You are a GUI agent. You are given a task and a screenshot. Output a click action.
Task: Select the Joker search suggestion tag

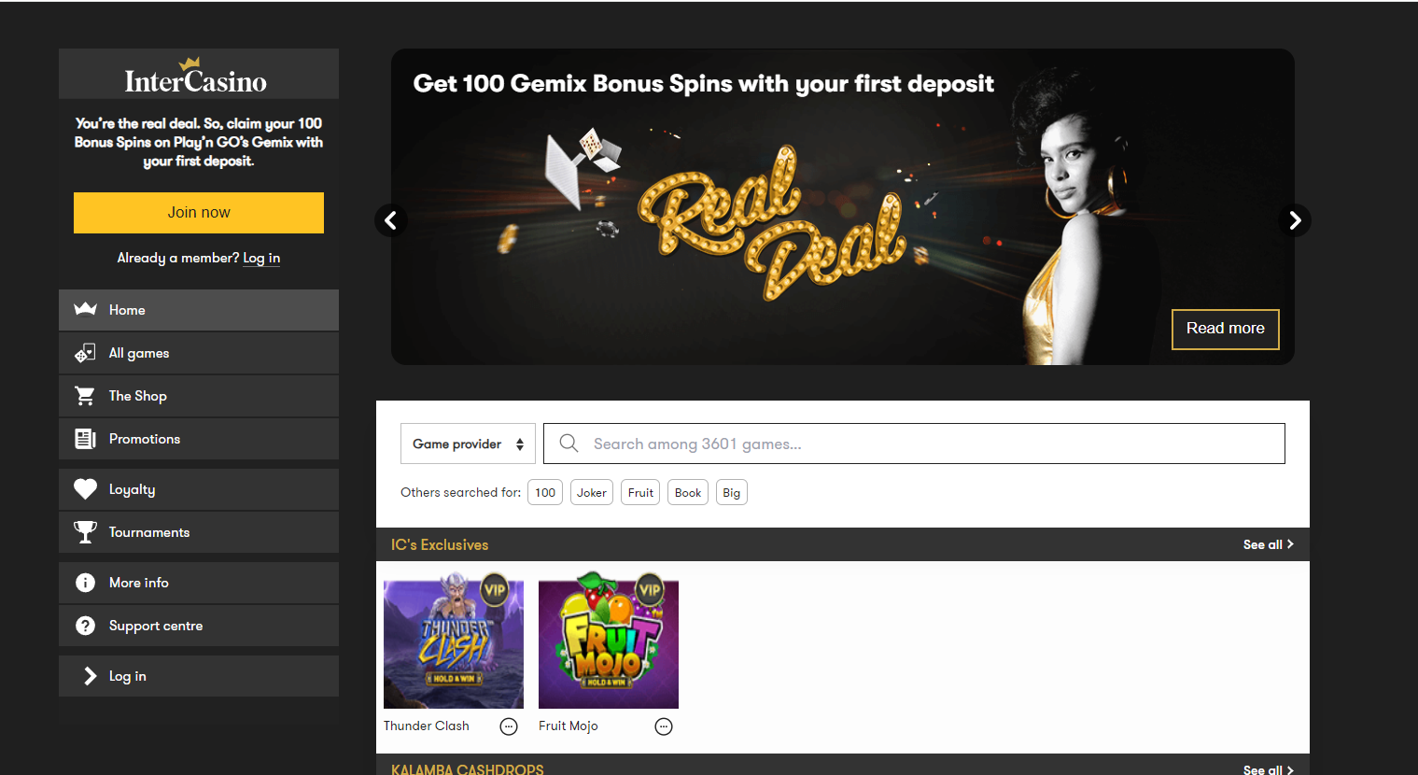pyautogui.click(x=591, y=493)
